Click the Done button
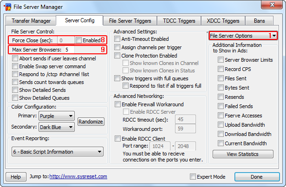Viewport: 286px width, 187px height. pos(257,177)
